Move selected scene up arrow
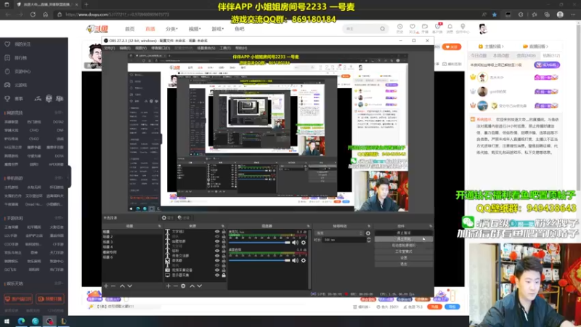581x327 pixels. pyautogui.click(x=122, y=286)
